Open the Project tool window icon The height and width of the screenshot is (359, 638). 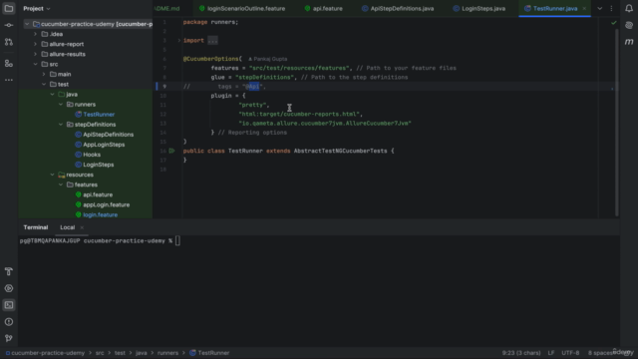9,8
